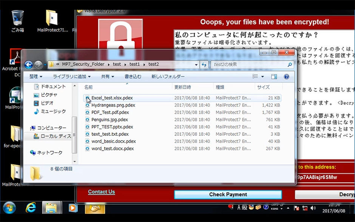Click the 書き込む burn toolbar item
This screenshot has width=355, height=222.
(x=133, y=77)
